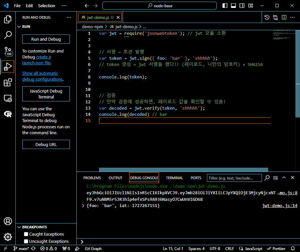Open the timeline history editor icon
Viewport: 300px width, 252px height.
click(267, 17)
